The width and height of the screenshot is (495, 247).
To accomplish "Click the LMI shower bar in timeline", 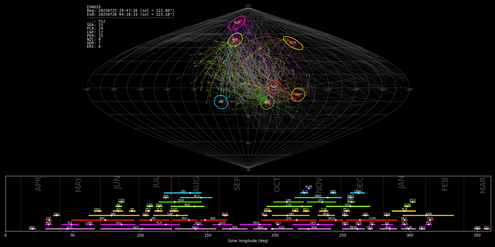I will [x=288, y=202].
